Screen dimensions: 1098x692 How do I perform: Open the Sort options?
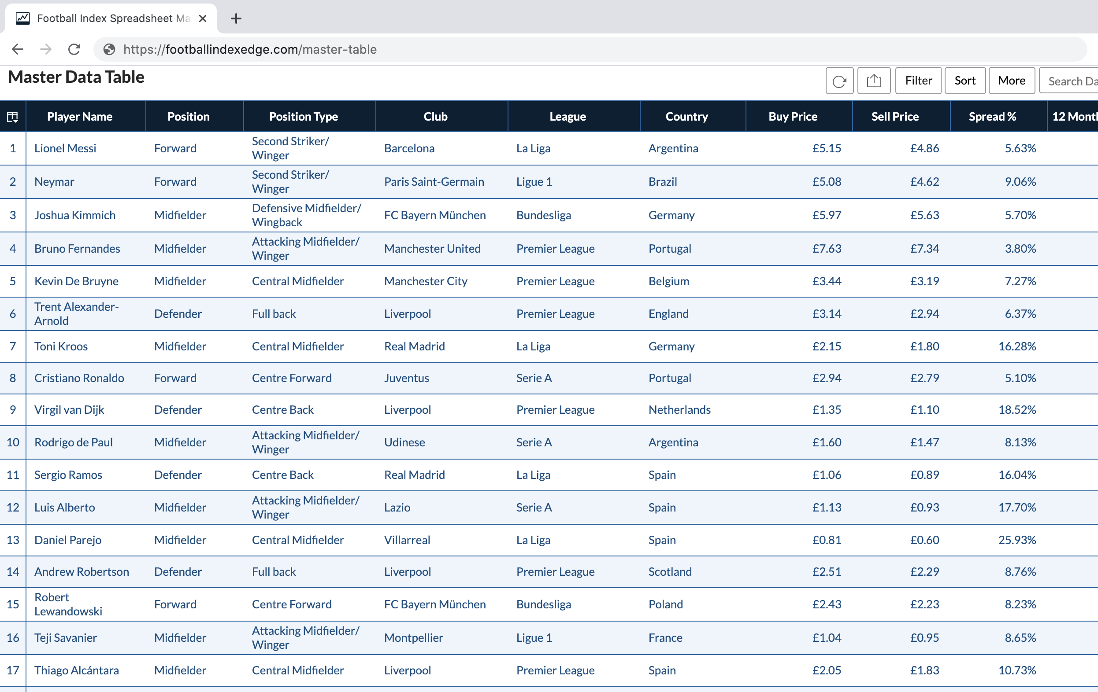tap(964, 81)
